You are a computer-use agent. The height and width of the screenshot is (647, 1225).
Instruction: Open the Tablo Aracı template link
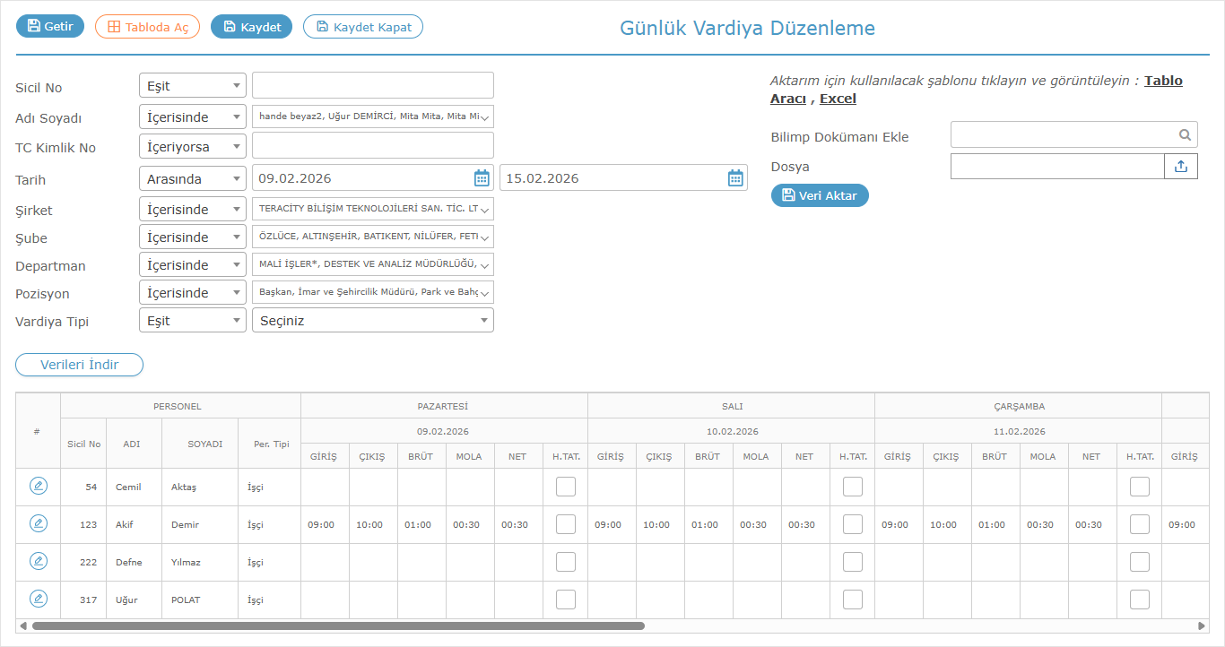pos(1162,81)
